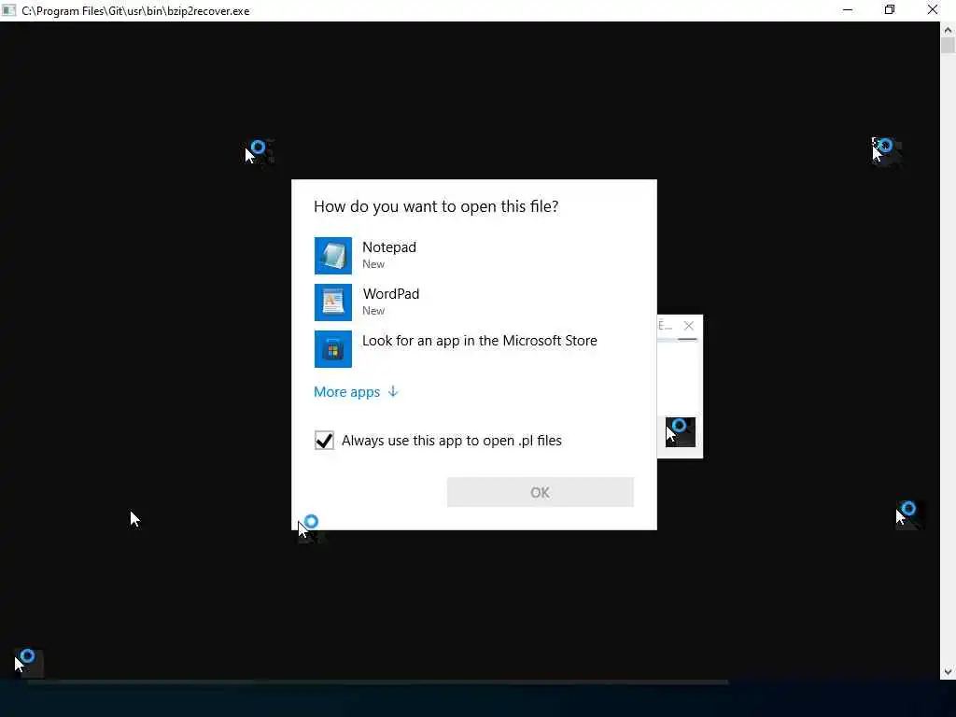Image resolution: width=956 pixels, height=717 pixels.
Task: Click the console window icon in title bar
Action: coord(8,10)
